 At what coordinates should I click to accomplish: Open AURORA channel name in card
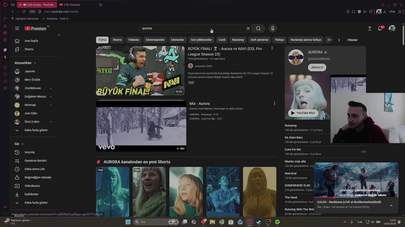[315, 52]
